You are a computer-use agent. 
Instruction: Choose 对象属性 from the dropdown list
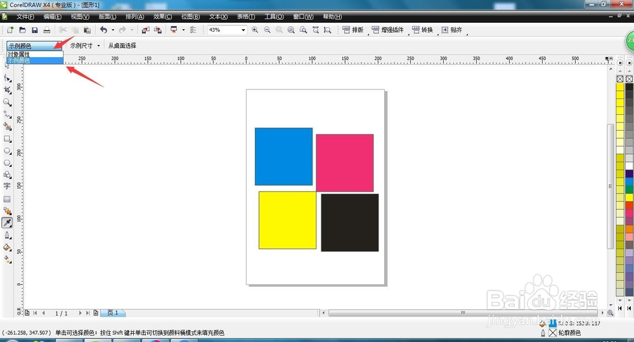[x=35, y=54]
